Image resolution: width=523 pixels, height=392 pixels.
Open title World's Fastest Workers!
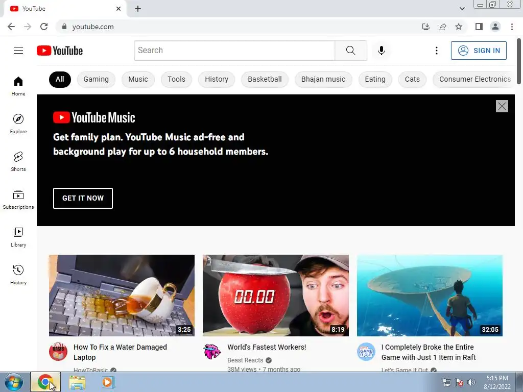coord(267,347)
